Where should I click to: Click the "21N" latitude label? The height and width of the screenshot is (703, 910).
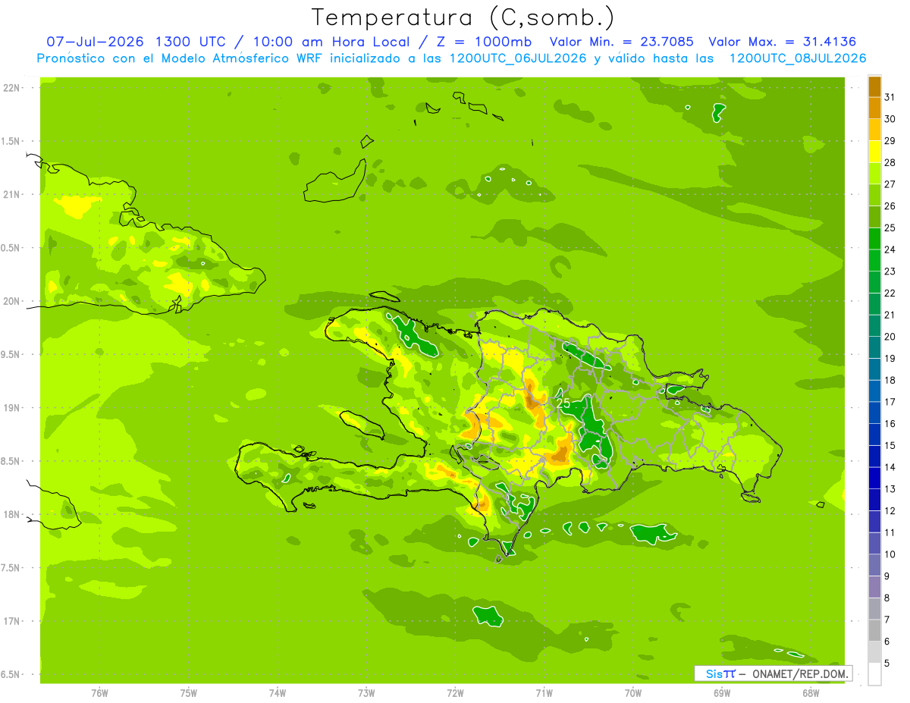[12, 194]
